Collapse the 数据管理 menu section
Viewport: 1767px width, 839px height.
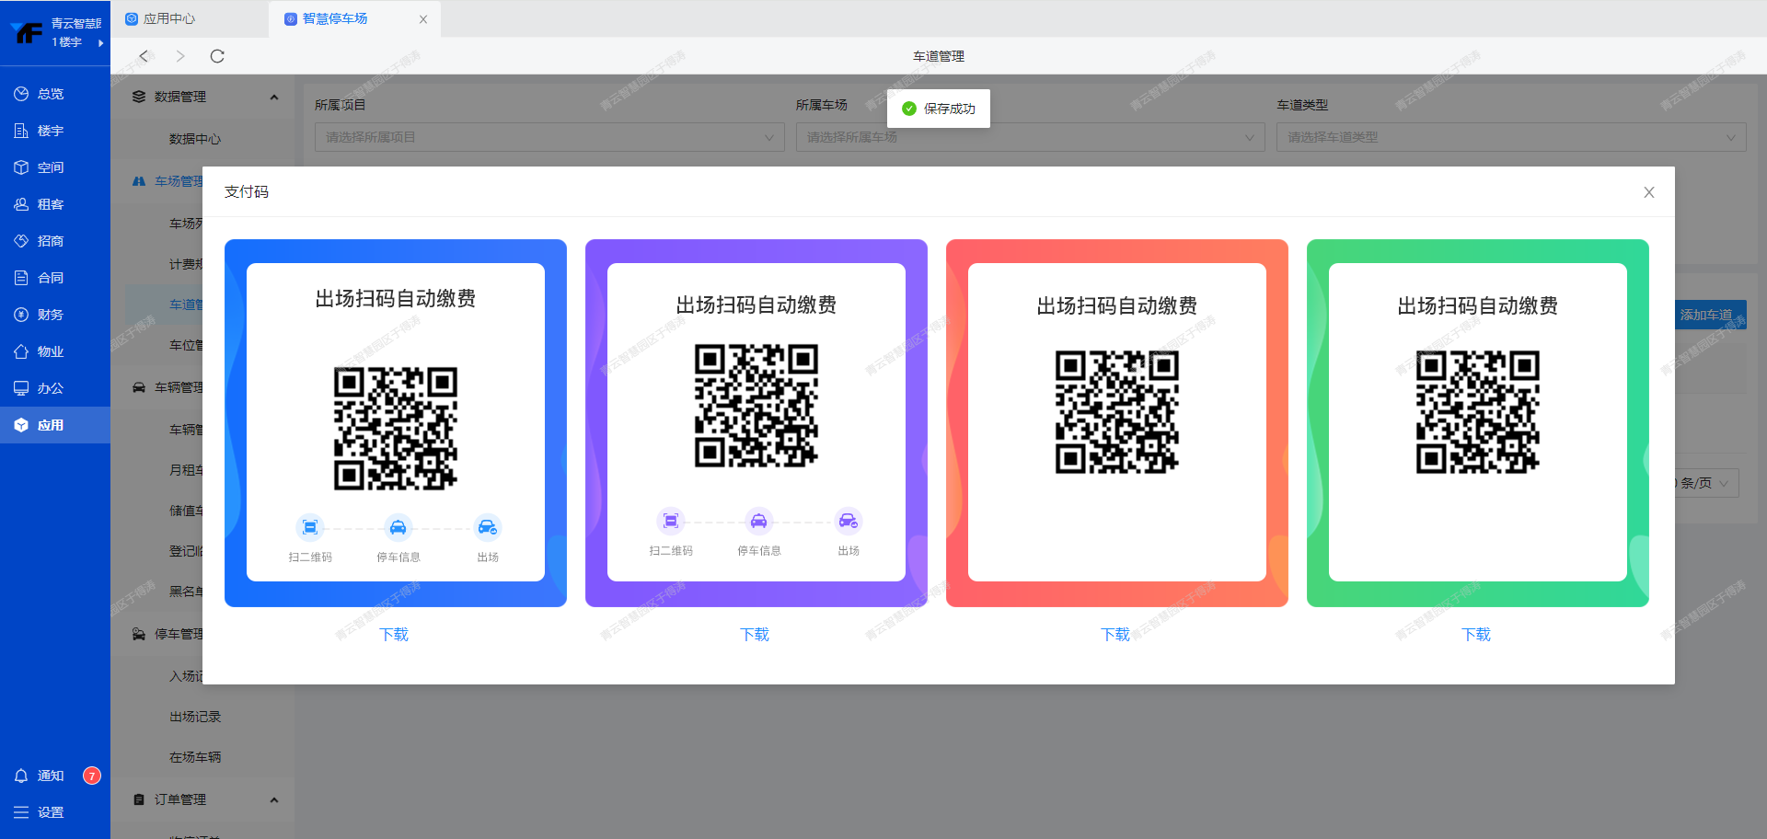click(273, 97)
